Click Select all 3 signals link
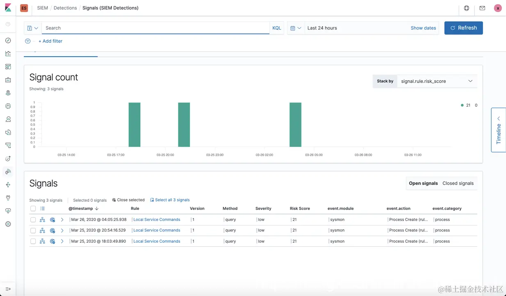 [170, 200]
